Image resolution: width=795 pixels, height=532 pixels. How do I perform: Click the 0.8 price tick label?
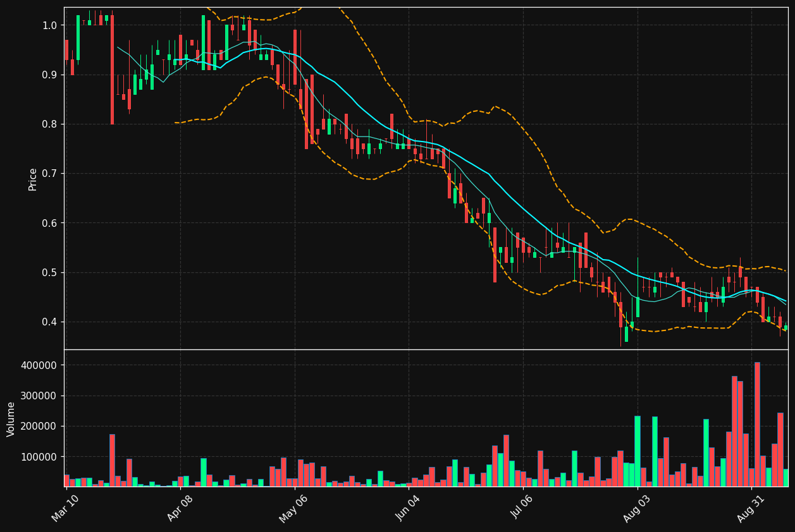click(49, 124)
